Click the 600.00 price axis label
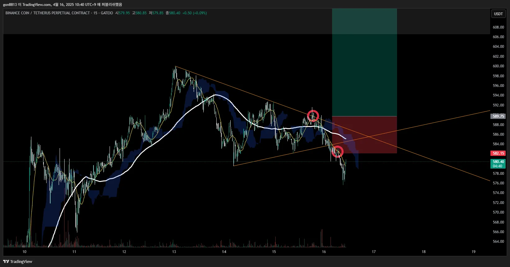Screen dimensions: 510x267 [498, 66]
